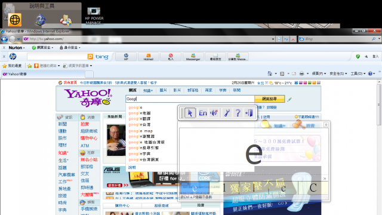Open the 網頁(P) menu

(x=319, y=73)
